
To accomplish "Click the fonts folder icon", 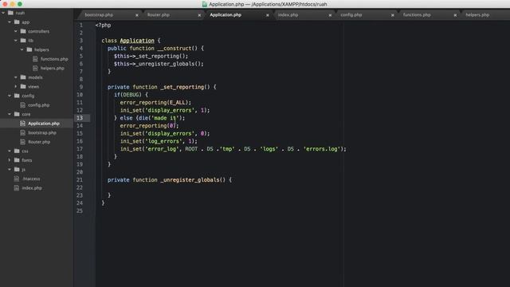I will 17,160.
